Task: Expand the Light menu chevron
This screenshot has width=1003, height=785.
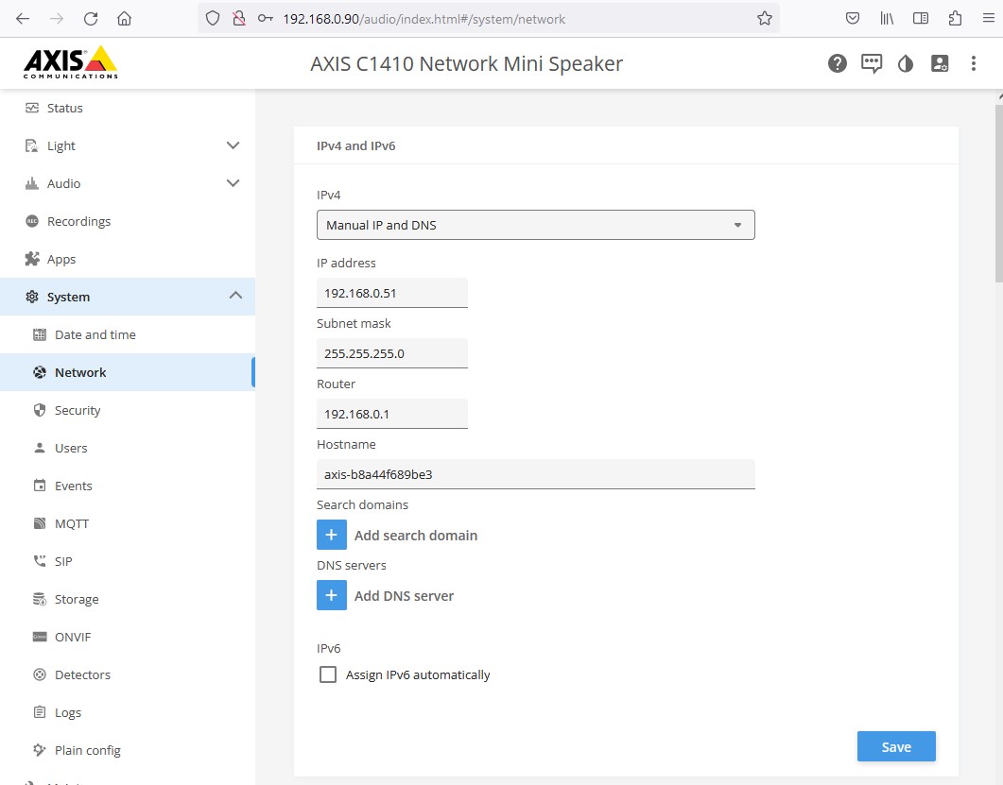Action: (233, 145)
